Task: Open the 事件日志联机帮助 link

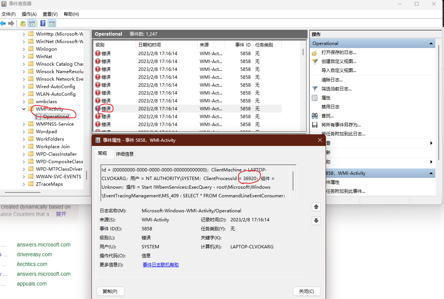Action: (x=160, y=265)
